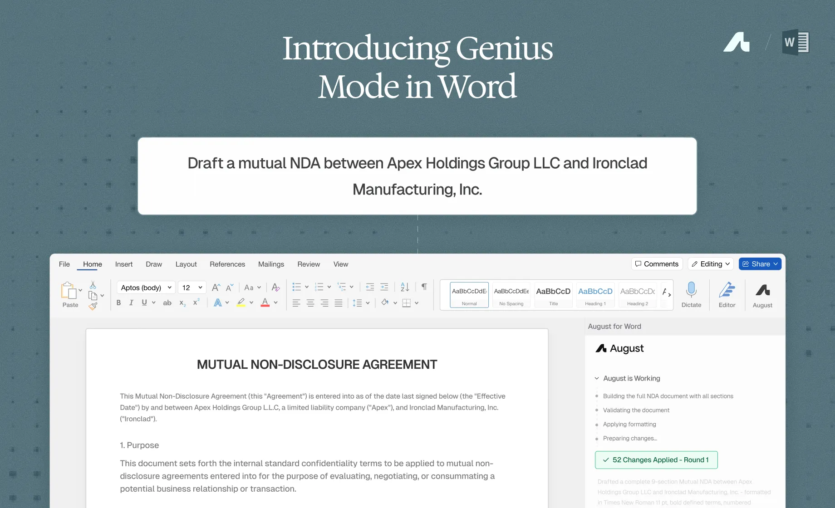Viewport: 835px width, 508px height.
Task: Apply the red font color
Action: [x=265, y=303]
